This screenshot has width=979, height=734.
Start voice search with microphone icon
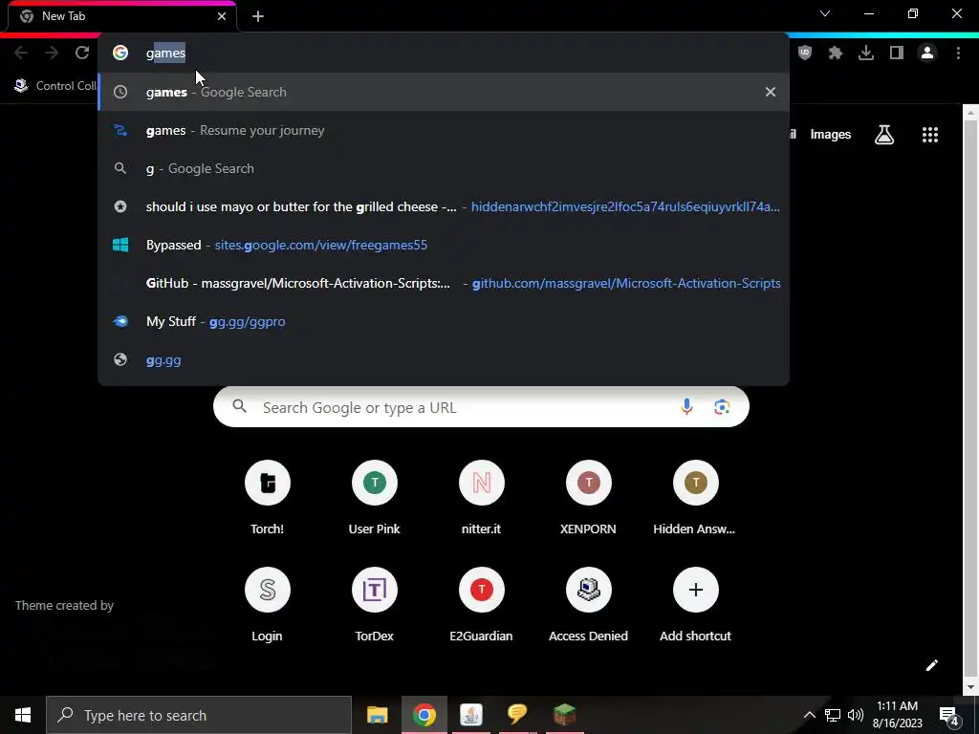pyautogui.click(x=686, y=407)
